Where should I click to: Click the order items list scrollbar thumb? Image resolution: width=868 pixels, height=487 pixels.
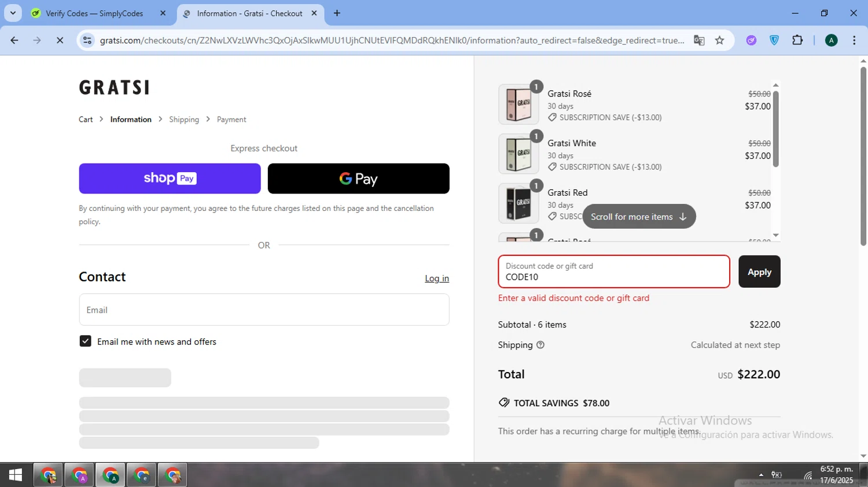point(776,129)
